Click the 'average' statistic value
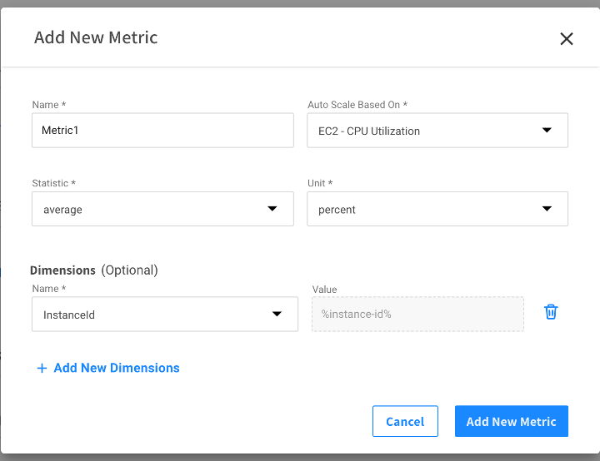Viewport: 600px width, 461px height. point(63,210)
